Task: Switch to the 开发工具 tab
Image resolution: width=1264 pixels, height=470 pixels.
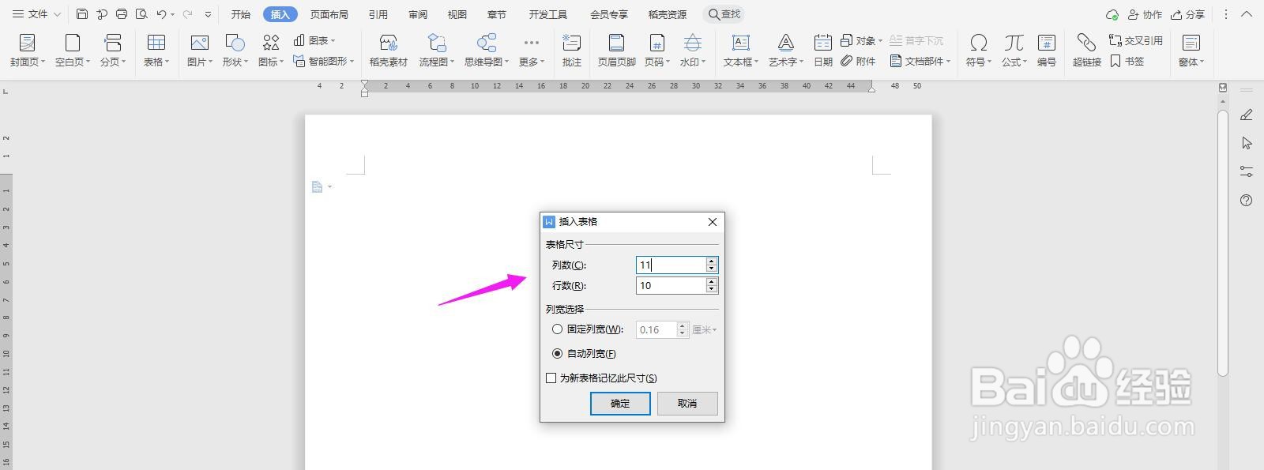Action: click(x=548, y=14)
